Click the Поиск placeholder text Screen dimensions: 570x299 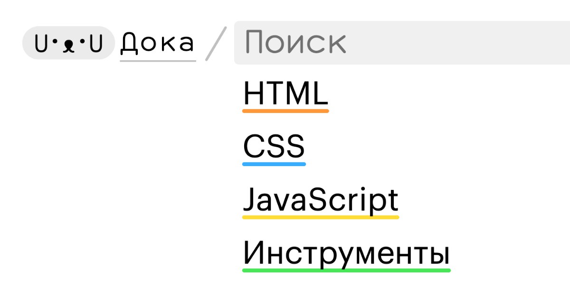[x=295, y=43]
